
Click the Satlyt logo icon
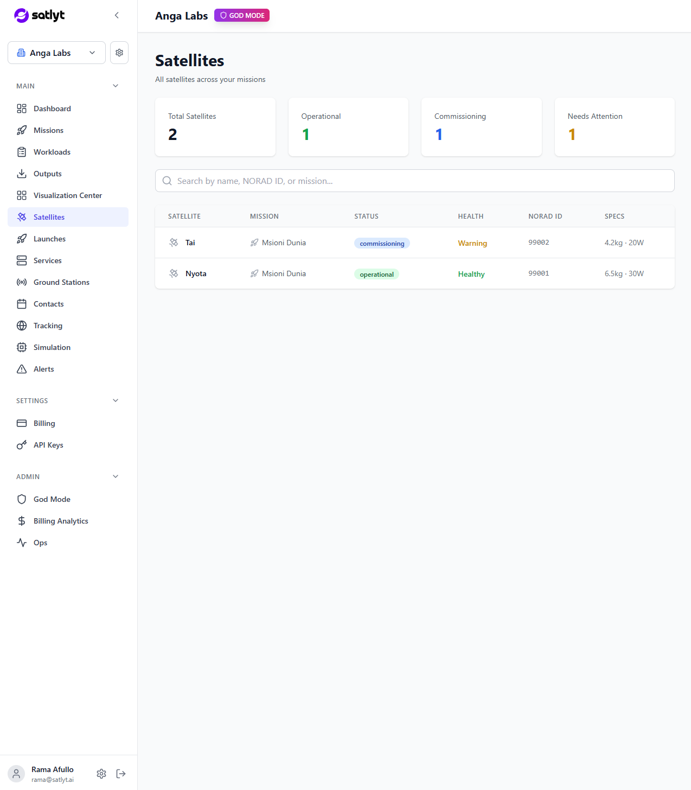[21, 15]
